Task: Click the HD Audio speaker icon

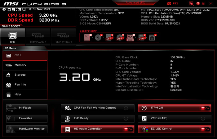Action: click(x=68, y=129)
